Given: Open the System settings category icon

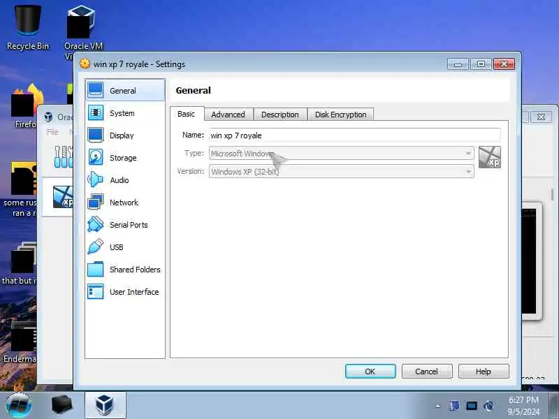Looking at the screenshot, I should [x=96, y=113].
